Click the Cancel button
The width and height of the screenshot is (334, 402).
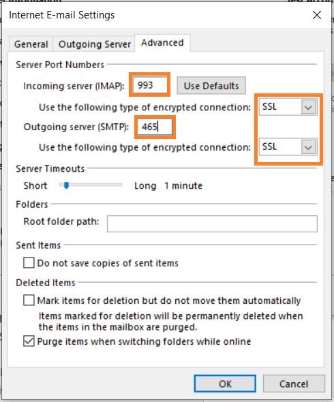point(294,384)
